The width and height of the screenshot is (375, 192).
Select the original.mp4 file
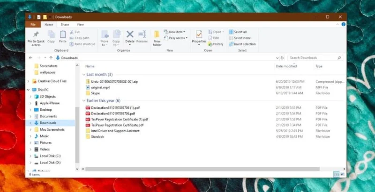click(100, 87)
